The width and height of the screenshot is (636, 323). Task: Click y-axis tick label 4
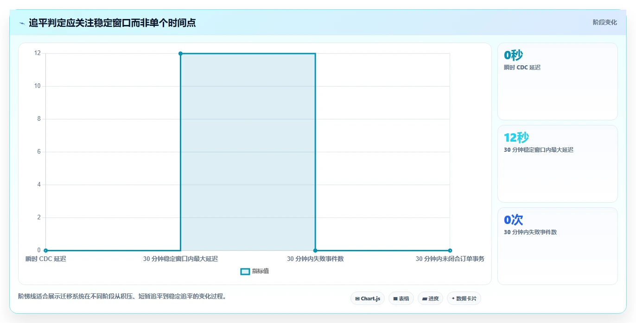(x=39, y=185)
